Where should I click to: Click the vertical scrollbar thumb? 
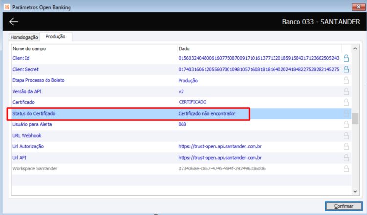click(x=355, y=119)
